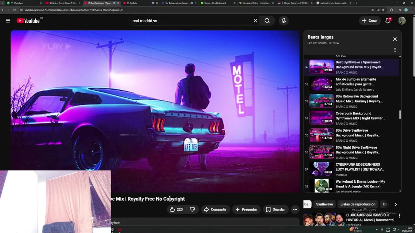415x233 pixels.
Task: Open the weather widget showing 17°C
Action: (356, 229)
